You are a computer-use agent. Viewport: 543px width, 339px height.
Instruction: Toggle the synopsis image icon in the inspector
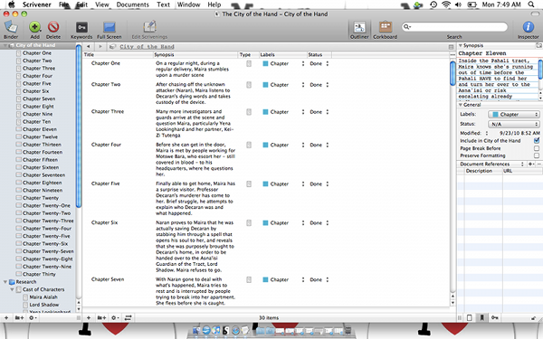point(538,45)
